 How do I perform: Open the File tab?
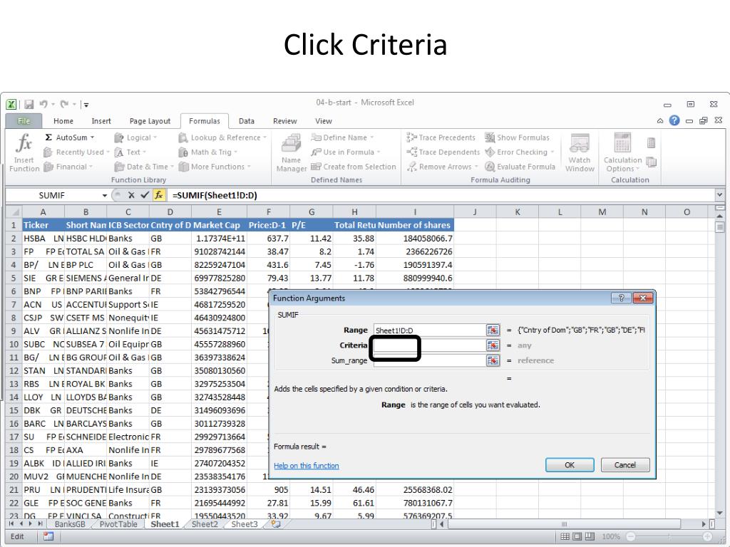click(x=24, y=121)
